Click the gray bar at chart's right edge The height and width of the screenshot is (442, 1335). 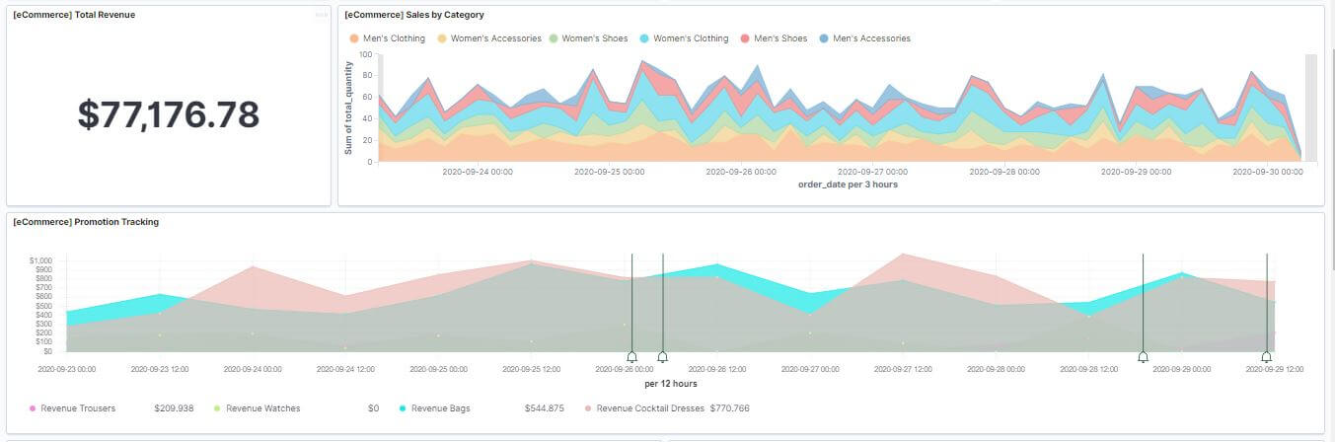click(1310, 107)
